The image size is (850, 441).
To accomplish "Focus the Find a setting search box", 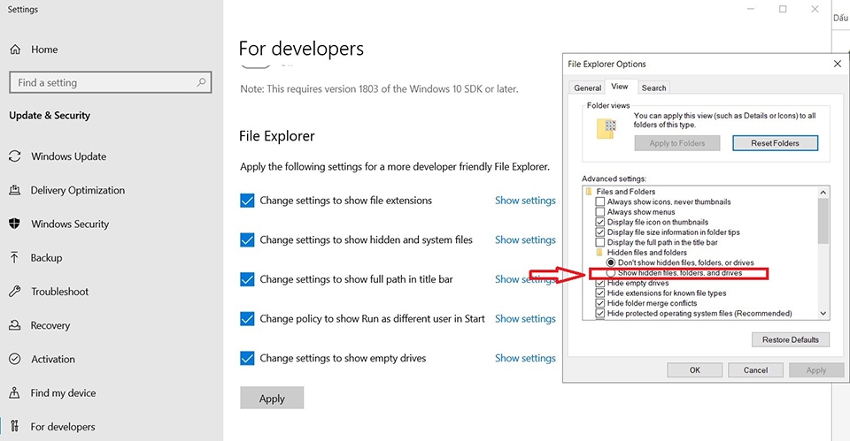I will (x=111, y=82).
